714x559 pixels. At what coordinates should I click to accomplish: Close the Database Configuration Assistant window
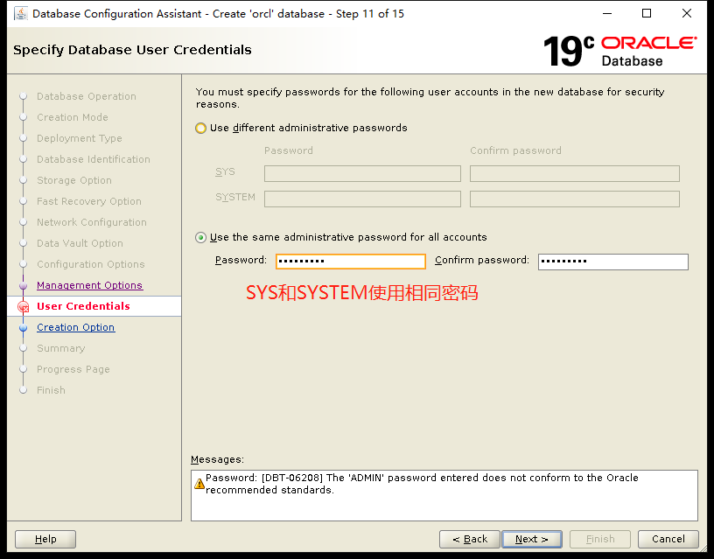tap(687, 14)
